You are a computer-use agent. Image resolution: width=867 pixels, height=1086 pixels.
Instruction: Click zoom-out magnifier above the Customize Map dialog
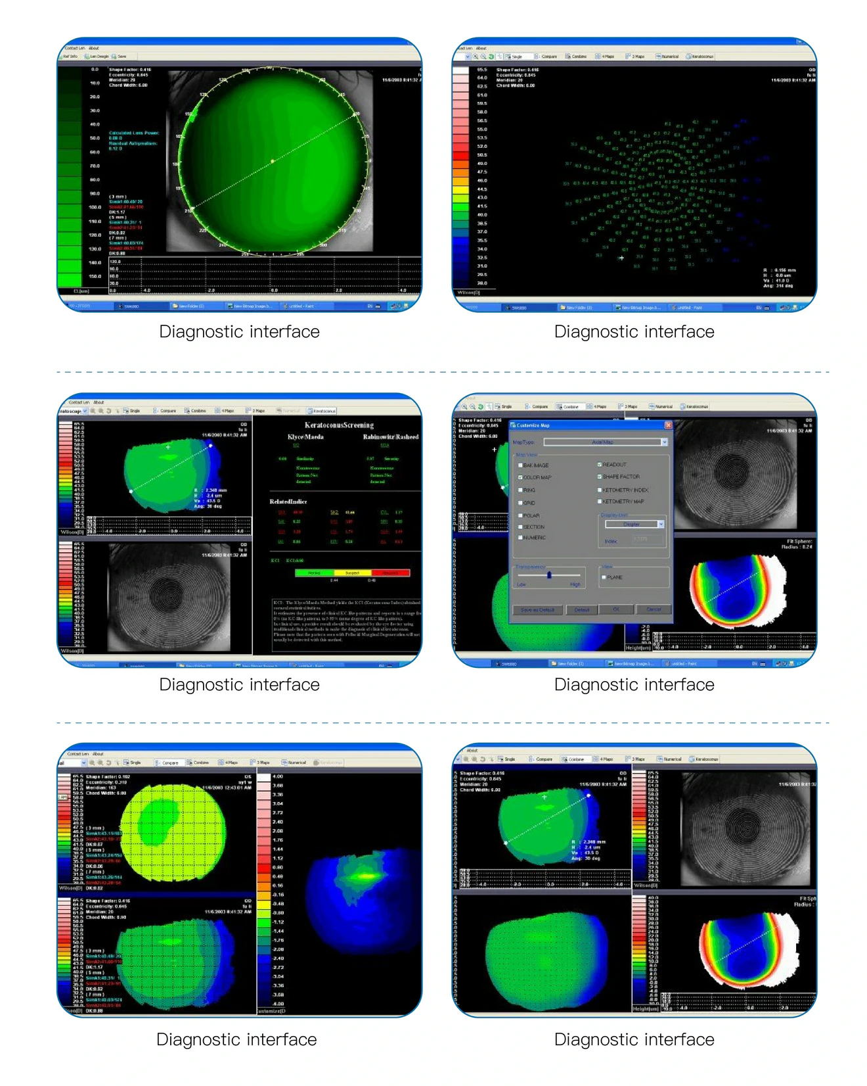point(472,407)
